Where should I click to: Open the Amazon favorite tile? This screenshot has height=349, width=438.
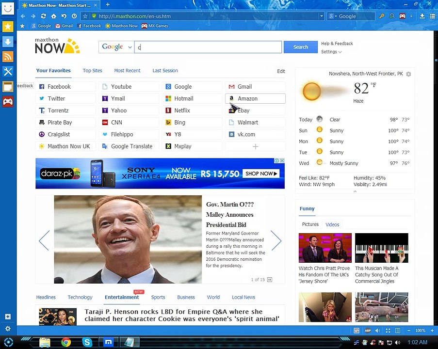255,98
